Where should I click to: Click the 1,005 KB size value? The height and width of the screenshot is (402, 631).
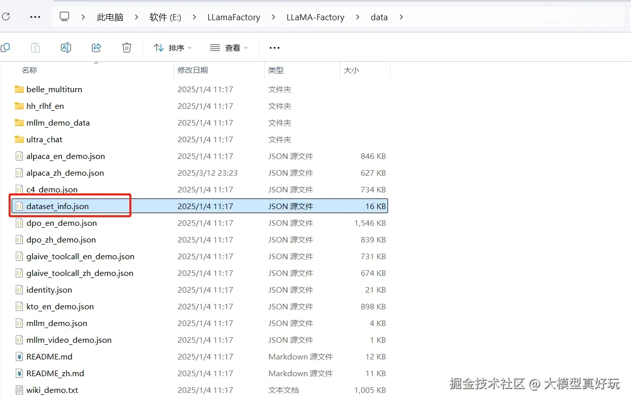pyautogui.click(x=370, y=390)
